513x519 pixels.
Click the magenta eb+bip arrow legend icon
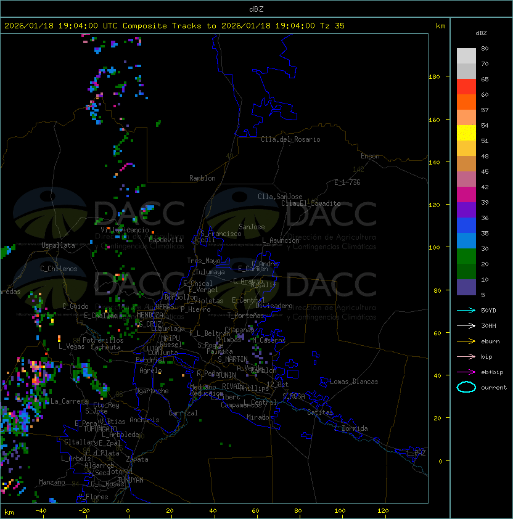tap(466, 372)
